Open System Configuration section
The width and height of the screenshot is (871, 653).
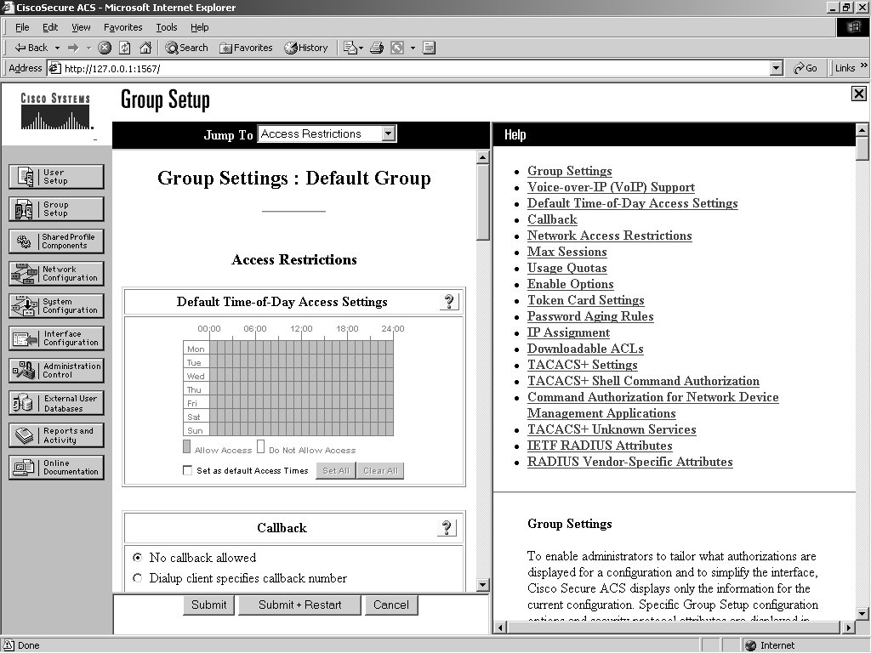tap(56, 305)
